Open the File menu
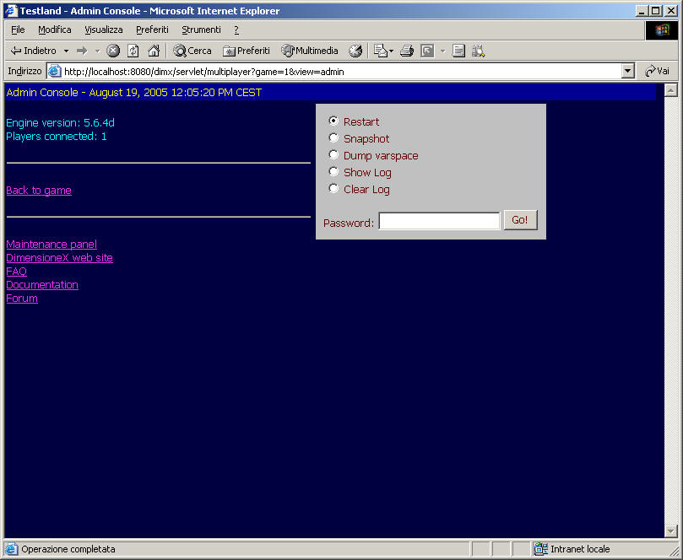This screenshot has width=683, height=560. (x=18, y=30)
